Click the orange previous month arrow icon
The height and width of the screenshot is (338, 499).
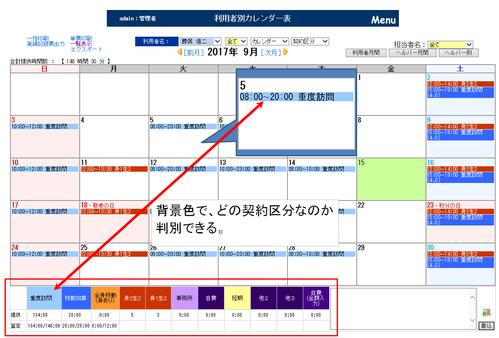[x=179, y=52]
